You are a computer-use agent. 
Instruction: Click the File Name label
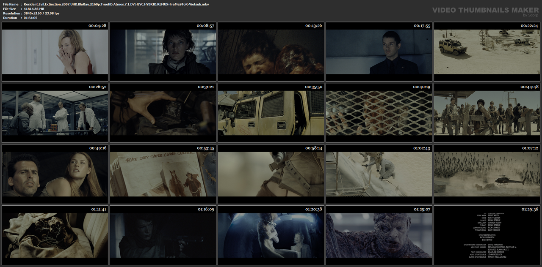pyautogui.click(x=10, y=4)
